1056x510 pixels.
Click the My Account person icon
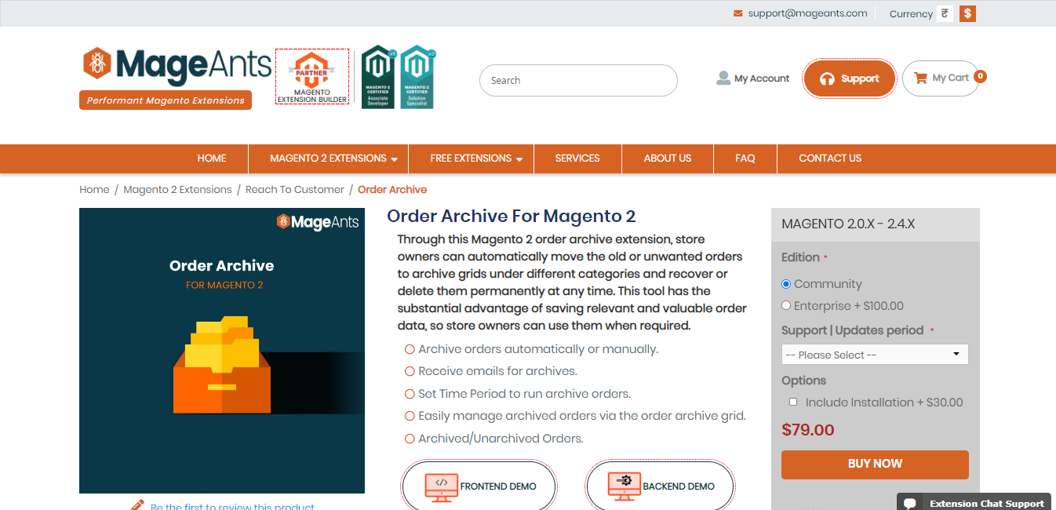tap(723, 78)
